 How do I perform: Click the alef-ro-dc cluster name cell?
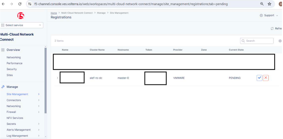96,78
